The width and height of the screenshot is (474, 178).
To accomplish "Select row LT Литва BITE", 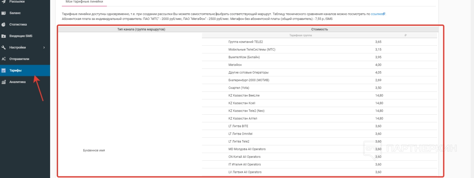I will coord(319,126).
